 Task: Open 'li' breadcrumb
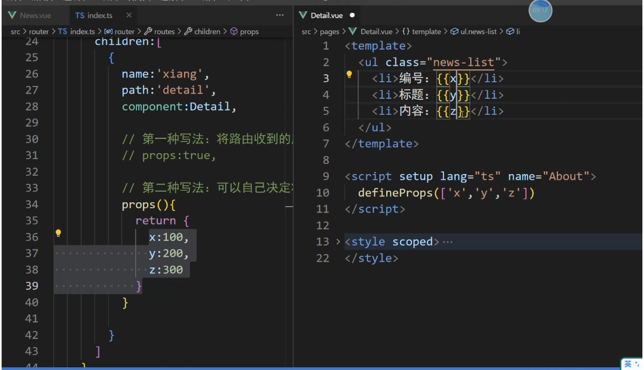click(x=518, y=32)
